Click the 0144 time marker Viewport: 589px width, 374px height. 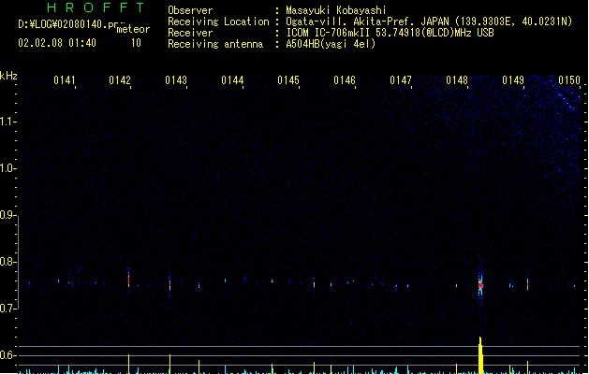(x=232, y=80)
